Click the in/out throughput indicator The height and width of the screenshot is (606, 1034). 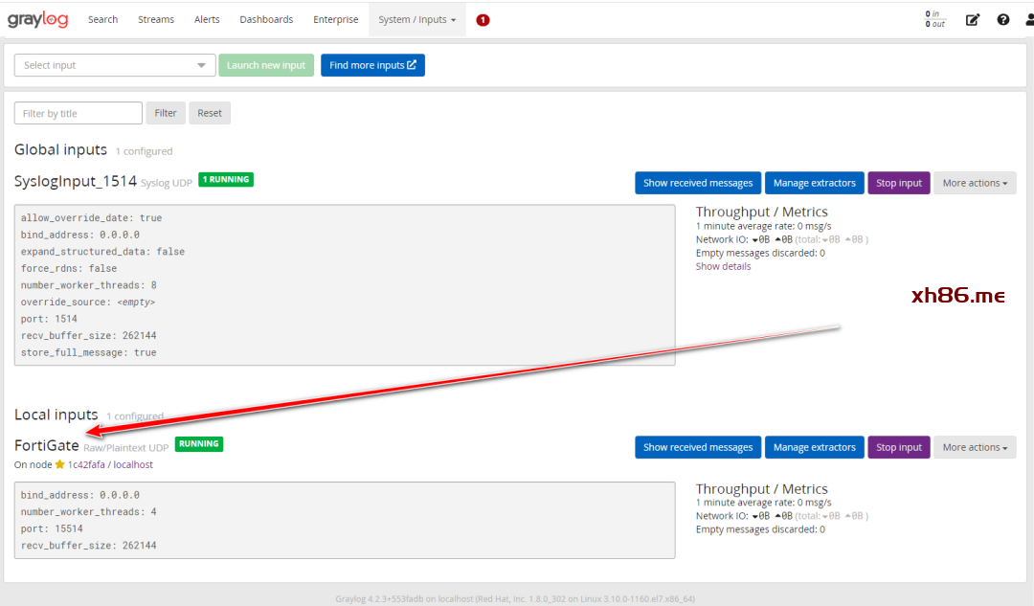[934, 19]
